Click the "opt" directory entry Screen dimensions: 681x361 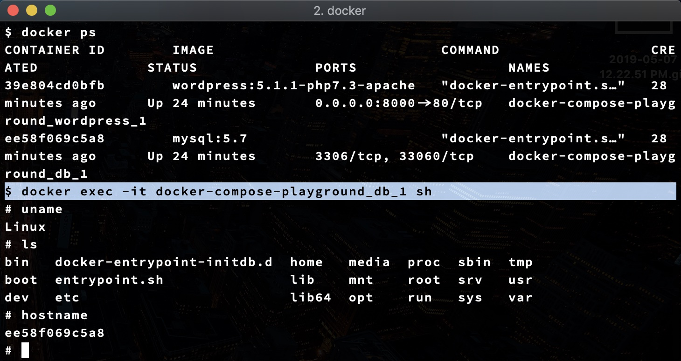point(361,298)
